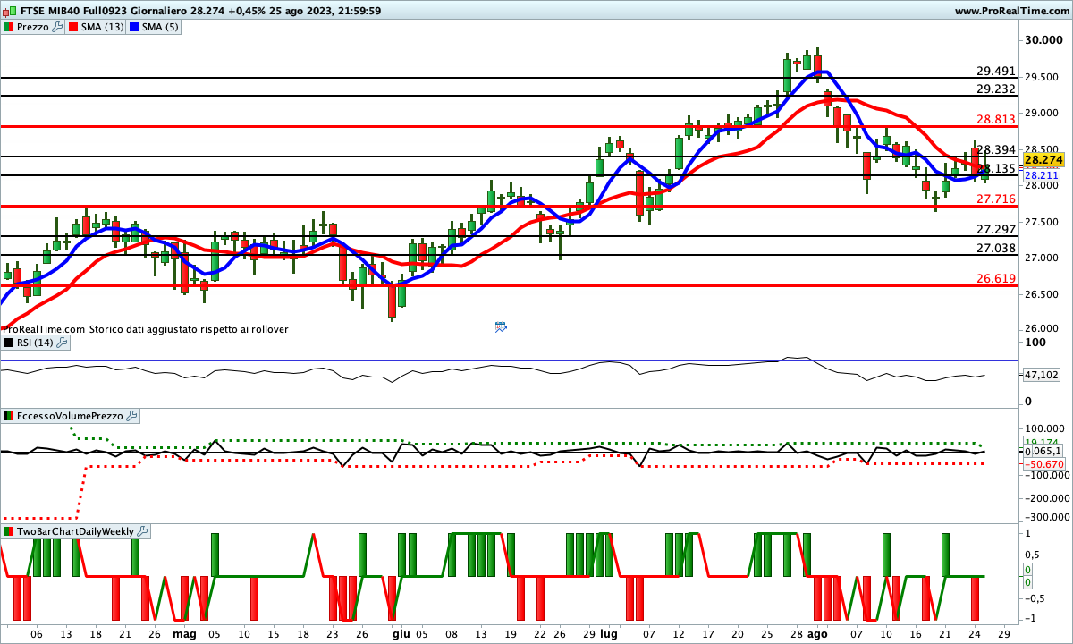Select the TwoBarChartDailyWeekly indicator label
Screen dimensions: 1073x644
point(76,530)
